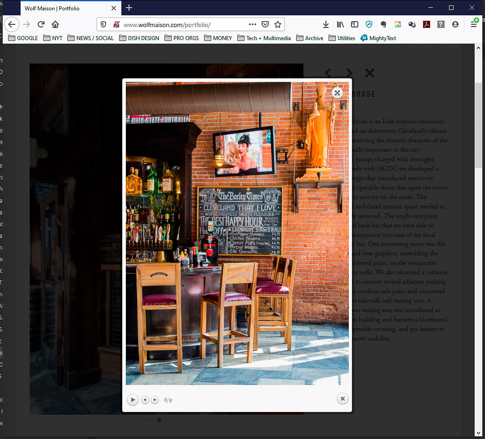The width and height of the screenshot is (485, 439).
Task: Open page actions three-dot menu
Action: 253,24
